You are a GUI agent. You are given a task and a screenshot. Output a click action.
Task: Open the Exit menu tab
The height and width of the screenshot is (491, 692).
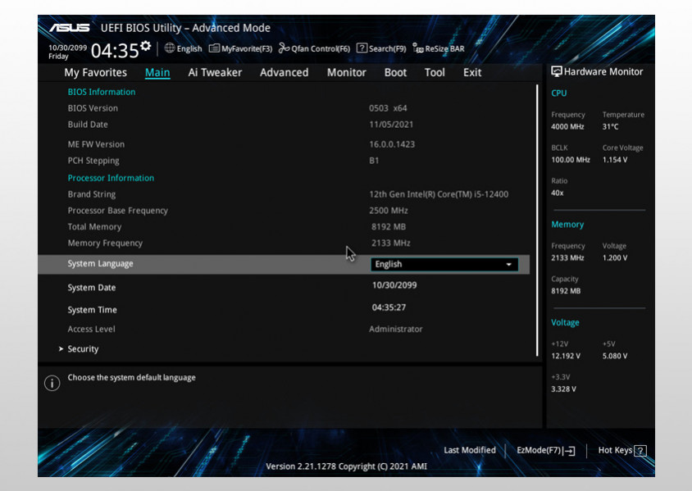click(x=472, y=72)
